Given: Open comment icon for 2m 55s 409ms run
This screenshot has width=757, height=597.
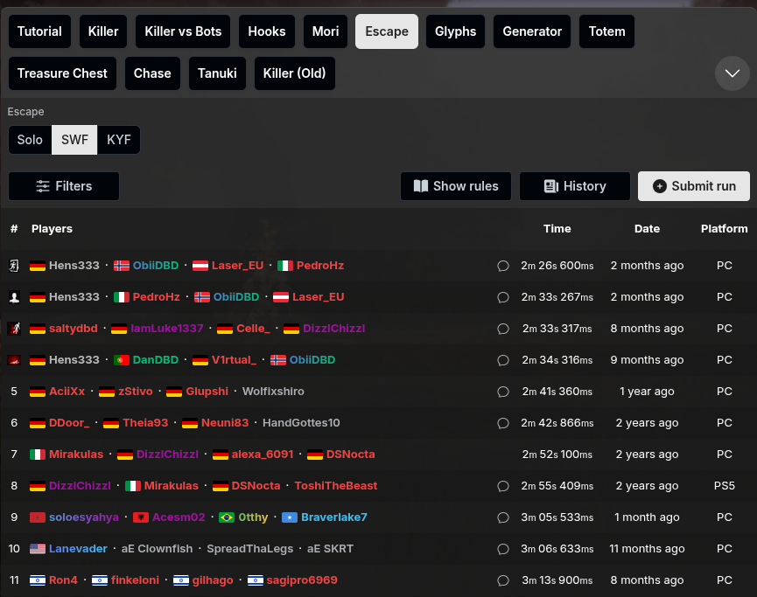Looking at the screenshot, I should 503,486.
